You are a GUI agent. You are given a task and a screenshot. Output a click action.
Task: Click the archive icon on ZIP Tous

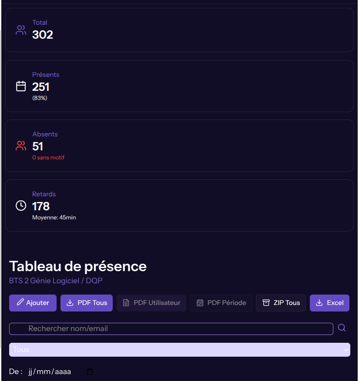click(x=266, y=303)
